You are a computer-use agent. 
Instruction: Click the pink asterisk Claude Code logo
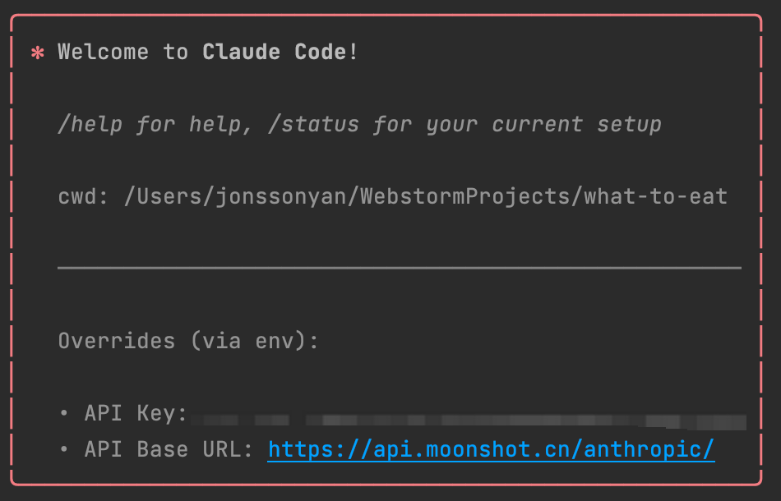[x=37, y=53]
